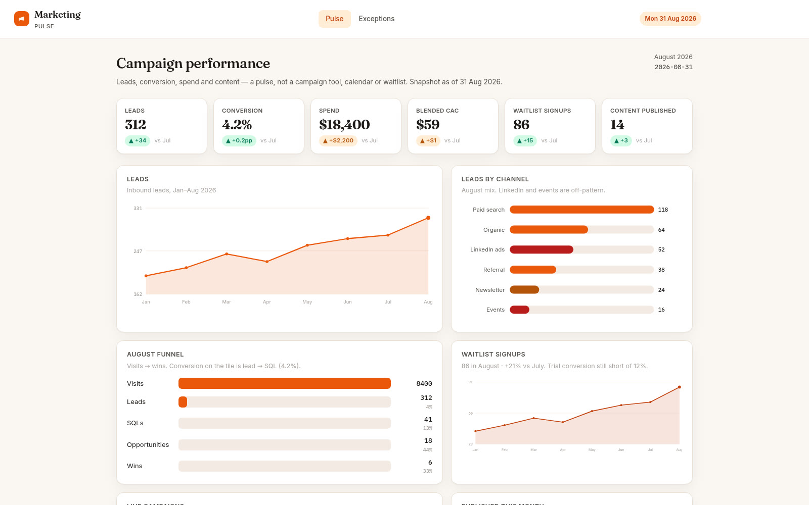Click the Aug data point on Leads chart
The height and width of the screenshot is (505, 809).
pos(428,218)
